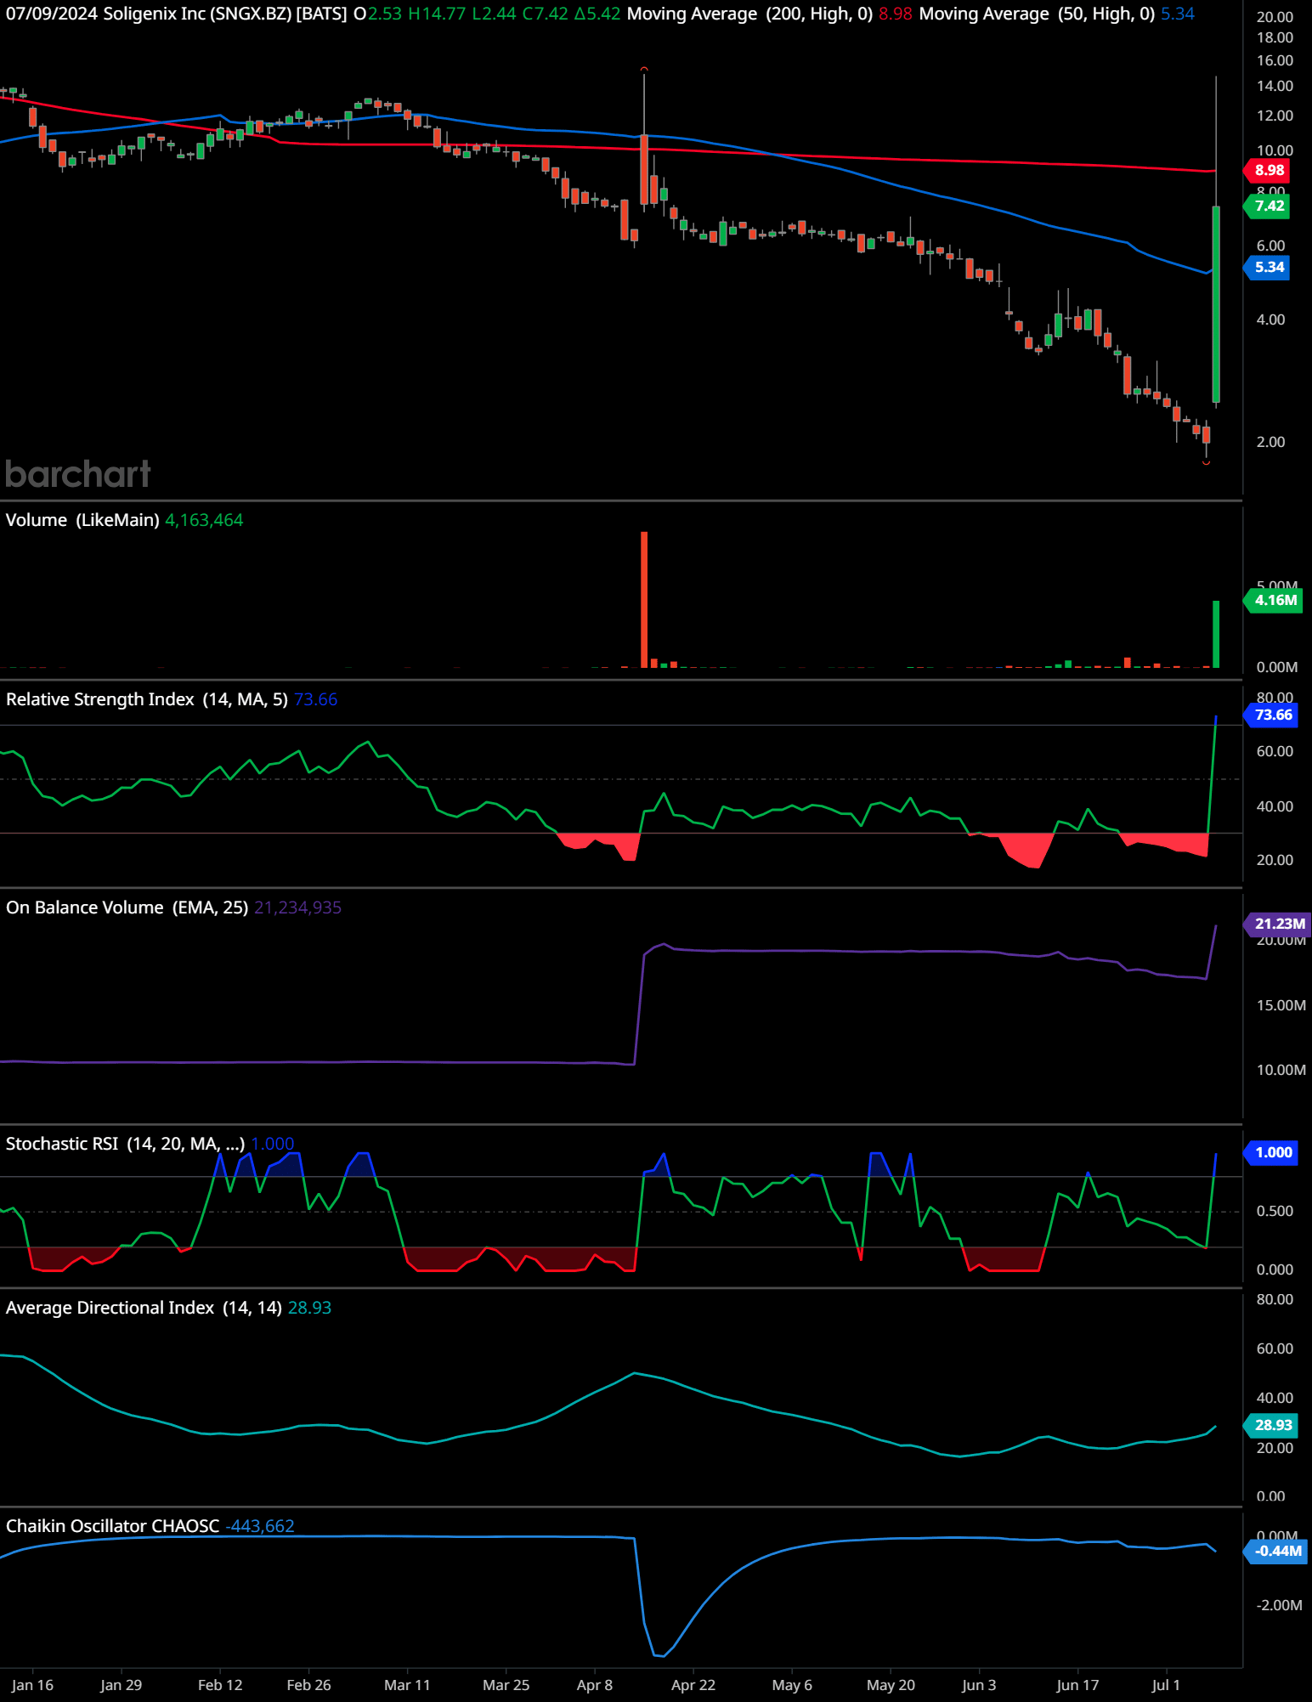Click the 7.42 green closing price tag
Image resolution: width=1312 pixels, height=1702 pixels.
tap(1268, 206)
